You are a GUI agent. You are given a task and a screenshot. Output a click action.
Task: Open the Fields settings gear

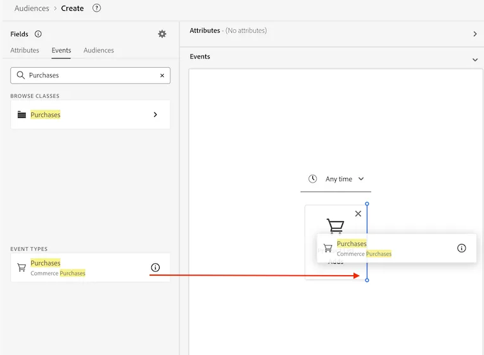point(162,34)
